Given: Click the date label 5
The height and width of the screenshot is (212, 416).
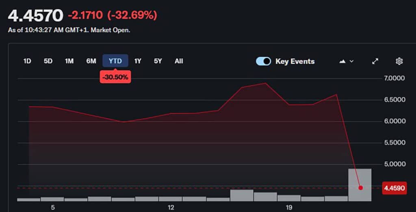Looking at the screenshot, I should [x=53, y=208].
